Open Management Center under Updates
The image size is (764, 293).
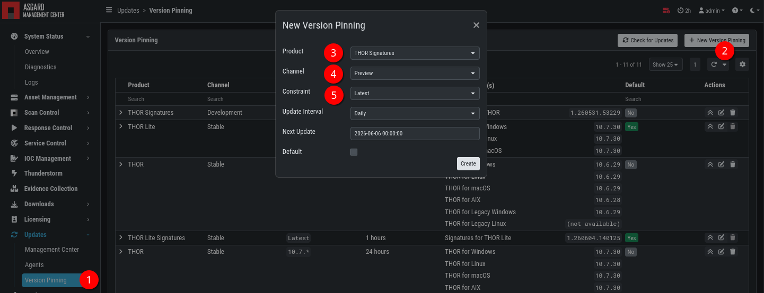pos(52,250)
